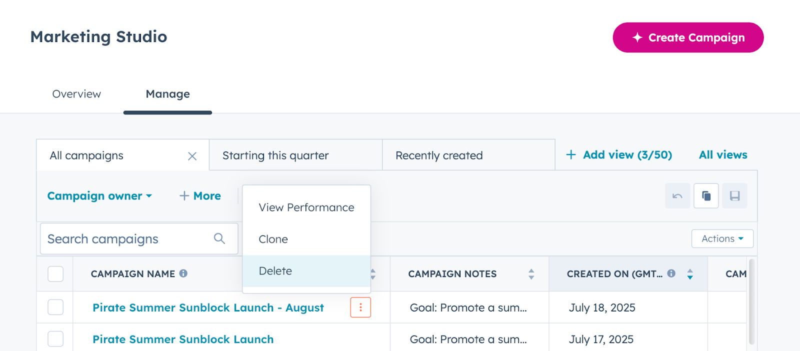This screenshot has height=351, width=800.
Task: Click the clone view copy icon
Action: click(706, 196)
